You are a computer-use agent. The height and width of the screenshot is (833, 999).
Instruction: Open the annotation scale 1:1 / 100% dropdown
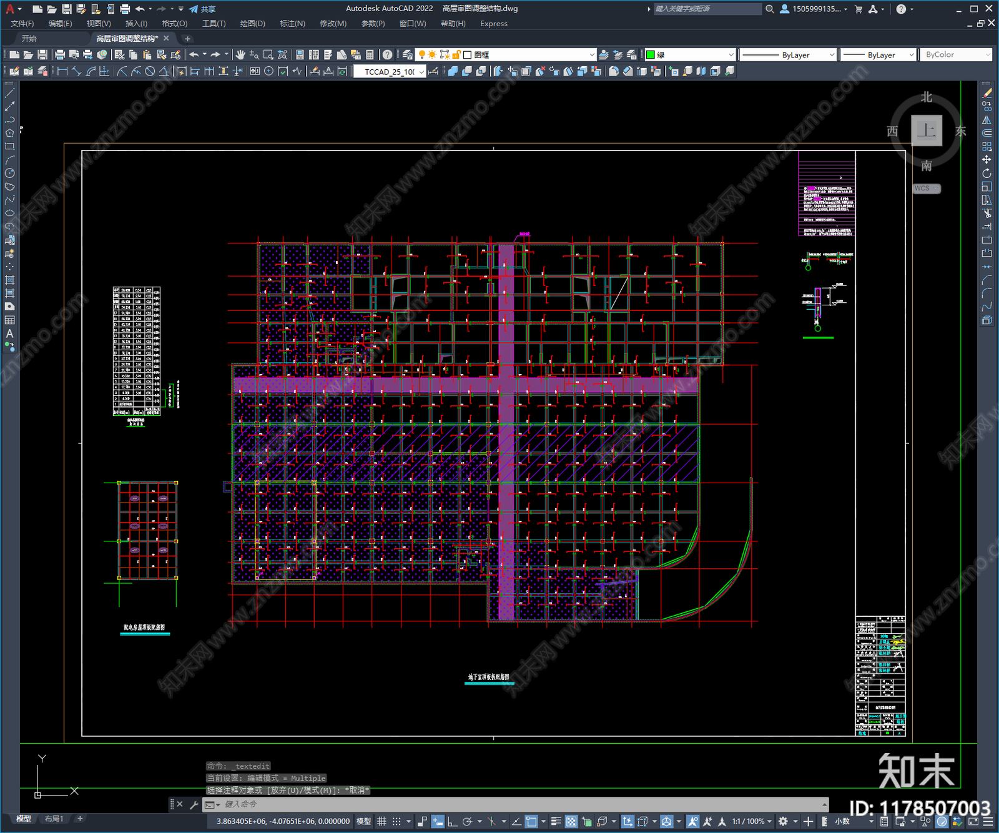point(752,821)
